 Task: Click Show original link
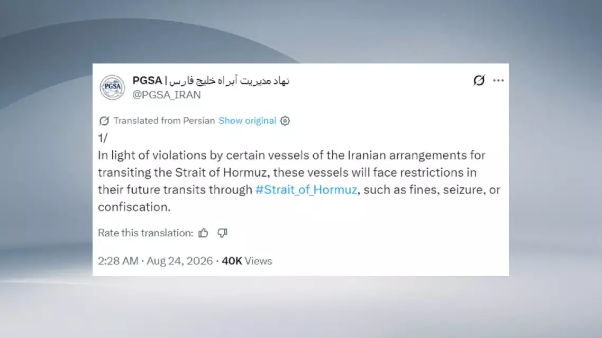(x=247, y=121)
